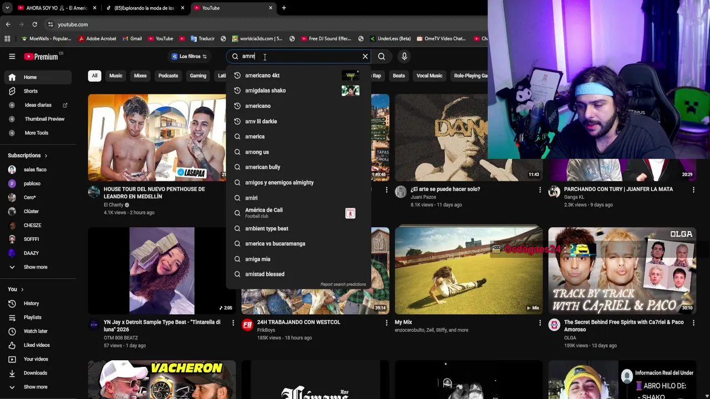Open Los filtros extension button
Screen dimensions: 710x399
coord(189,56)
